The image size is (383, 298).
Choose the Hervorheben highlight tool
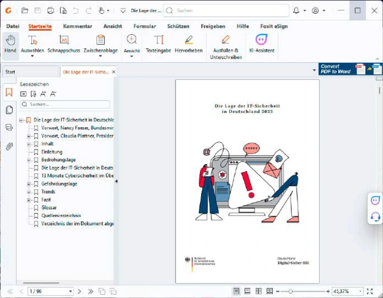(189, 44)
